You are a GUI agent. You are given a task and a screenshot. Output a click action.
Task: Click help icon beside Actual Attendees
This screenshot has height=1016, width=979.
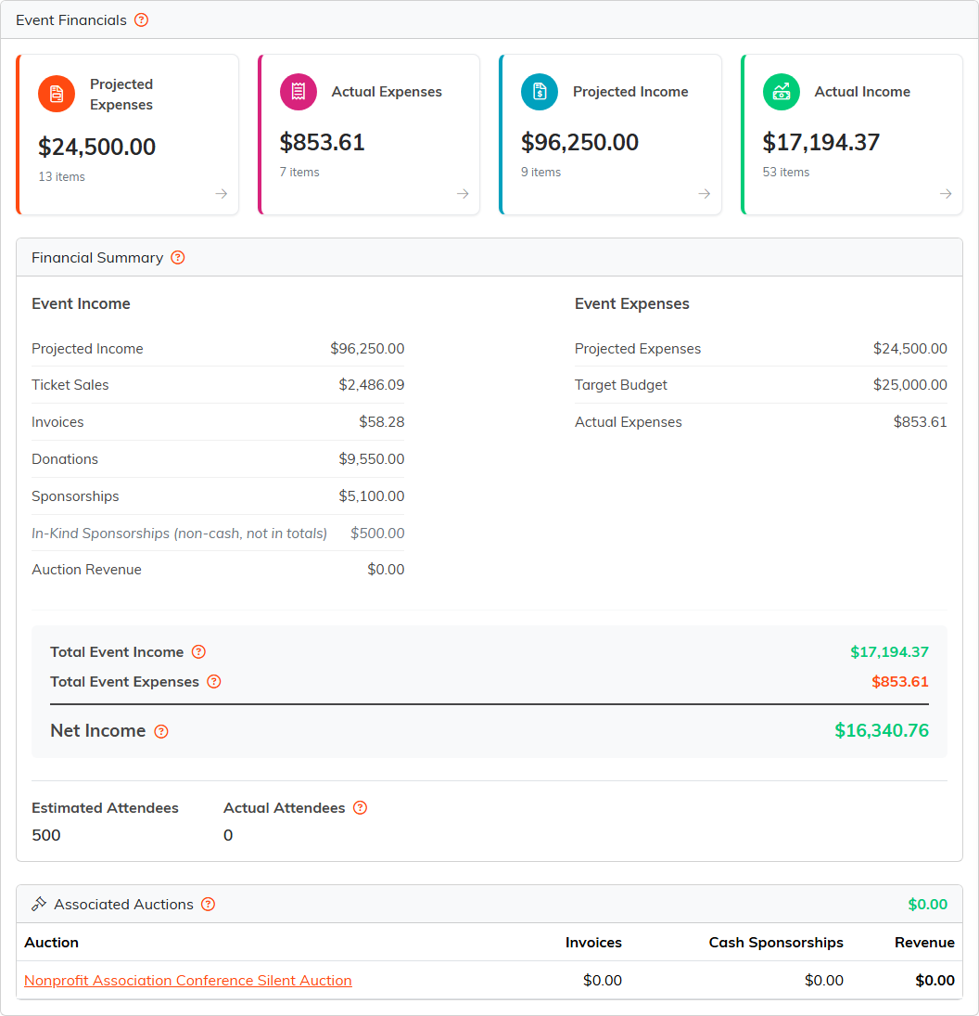click(x=360, y=808)
